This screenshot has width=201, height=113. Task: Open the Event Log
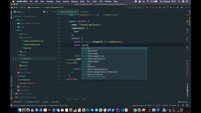pyautogui.click(x=182, y=102)
